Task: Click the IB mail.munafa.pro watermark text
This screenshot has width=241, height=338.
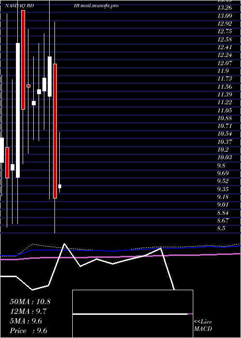Action: coord(96,6)
